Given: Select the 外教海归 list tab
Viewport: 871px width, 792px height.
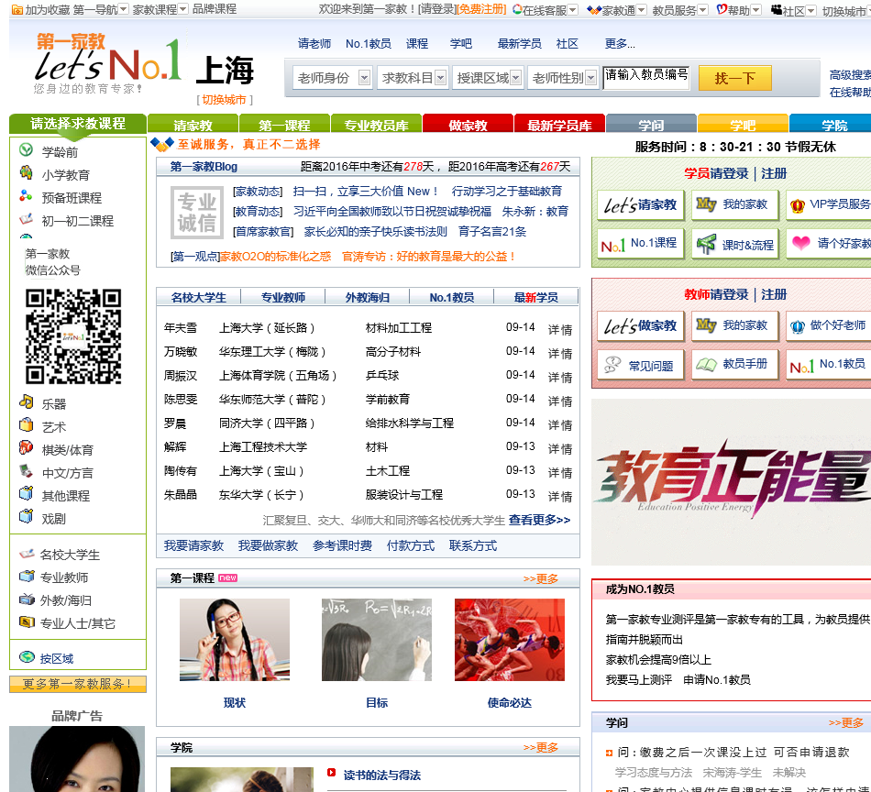Looking at the screenshot, I should pos(367,297).
